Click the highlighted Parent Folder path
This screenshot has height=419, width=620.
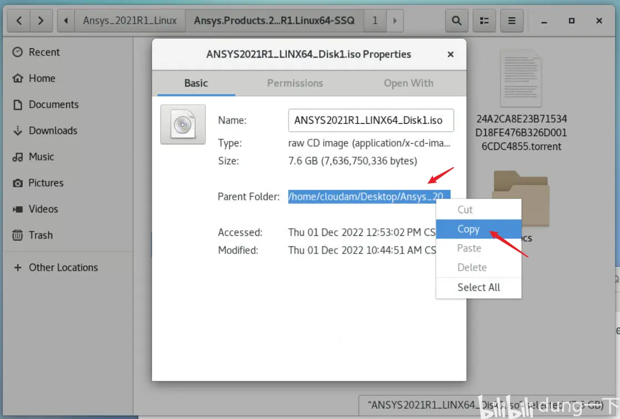point(369,196)
